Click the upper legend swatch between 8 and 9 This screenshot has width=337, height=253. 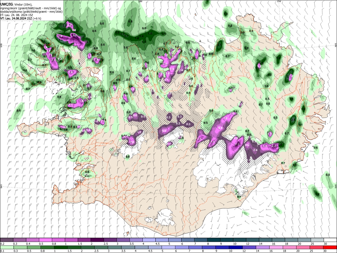click(x=214, y=240)
